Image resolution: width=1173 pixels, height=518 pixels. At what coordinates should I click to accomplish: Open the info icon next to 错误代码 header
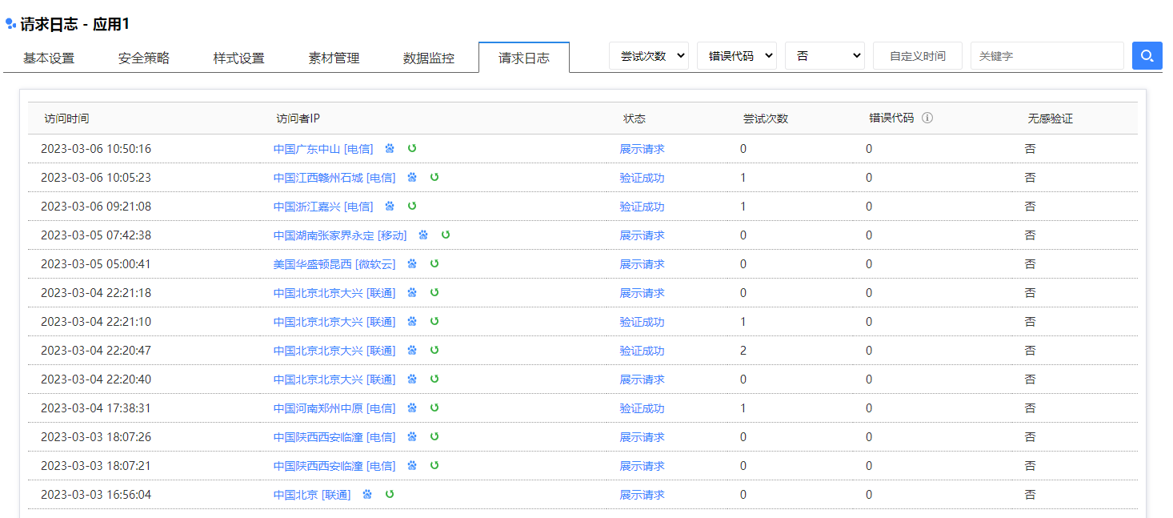927,118
